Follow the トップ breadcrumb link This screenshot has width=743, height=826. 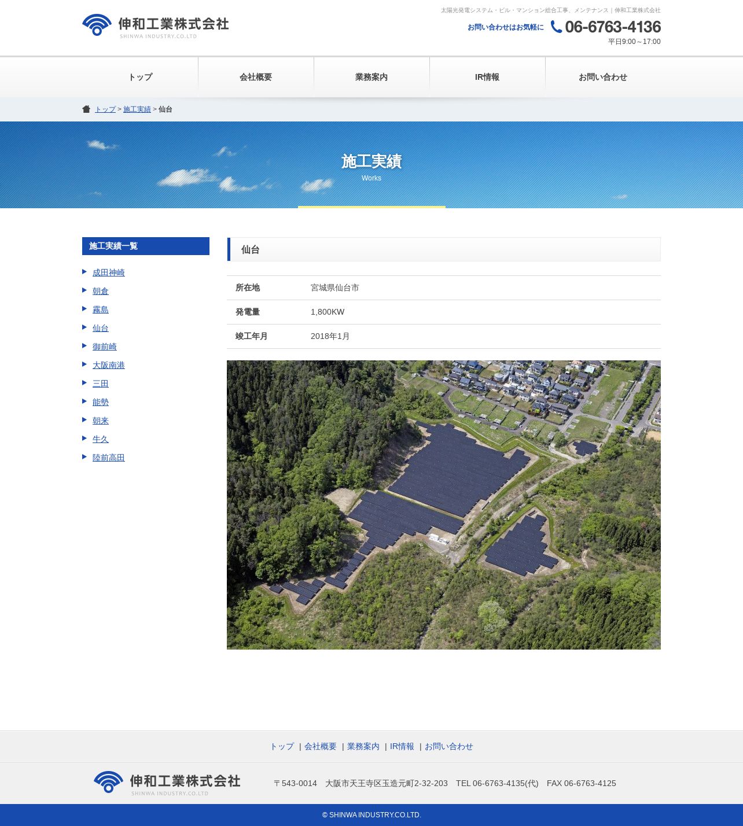tap(105, 109)
